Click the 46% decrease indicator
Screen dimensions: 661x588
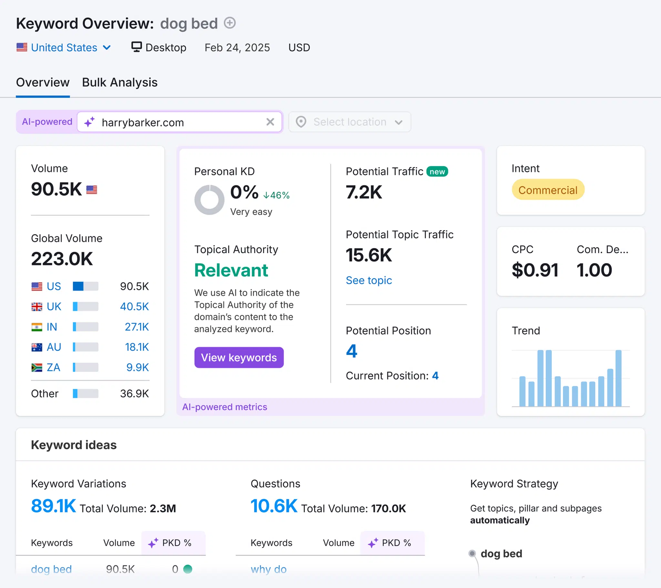coord(276,195)
